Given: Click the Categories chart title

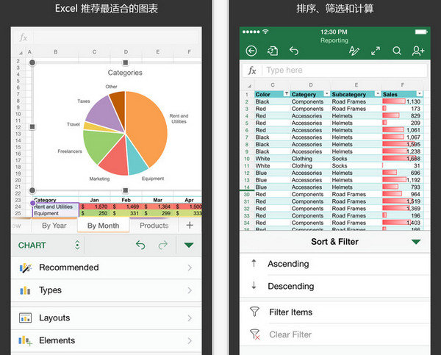Looking at the screenshot, I should pyautogui.click(x=125, y=73).
